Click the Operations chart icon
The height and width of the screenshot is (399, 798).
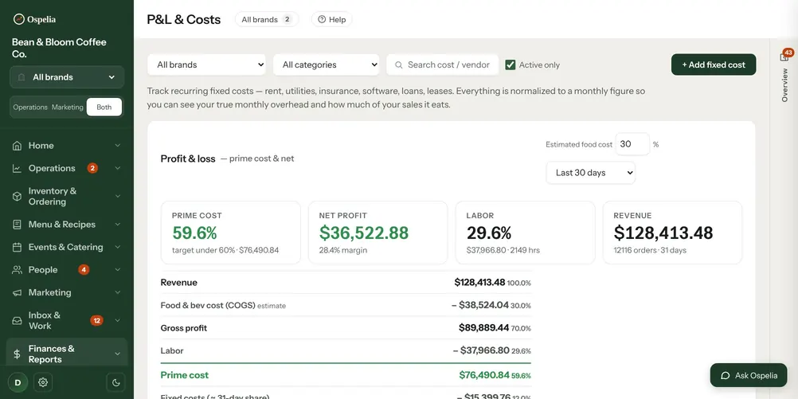pos(17,169)
